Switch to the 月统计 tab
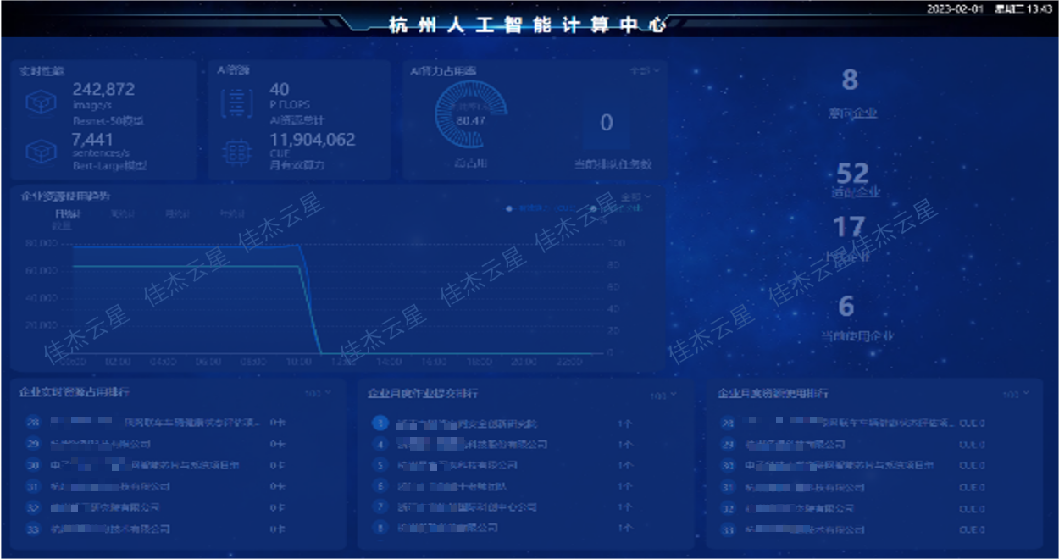The width and height of the screenshot is (1059, 559). coord(177,214)
